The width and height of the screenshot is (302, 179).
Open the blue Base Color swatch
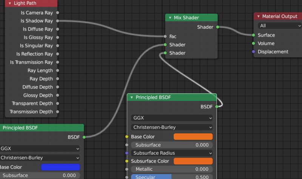pyautogui.click(x=60, y=167)
